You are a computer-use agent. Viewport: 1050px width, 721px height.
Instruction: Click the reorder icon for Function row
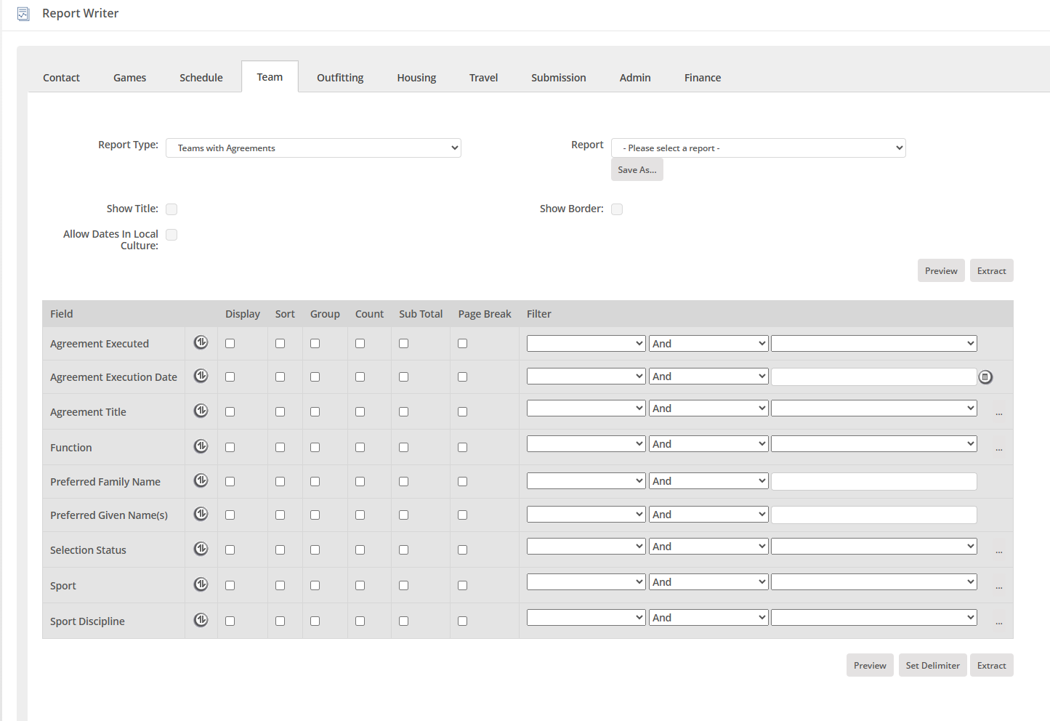point(201,446)
